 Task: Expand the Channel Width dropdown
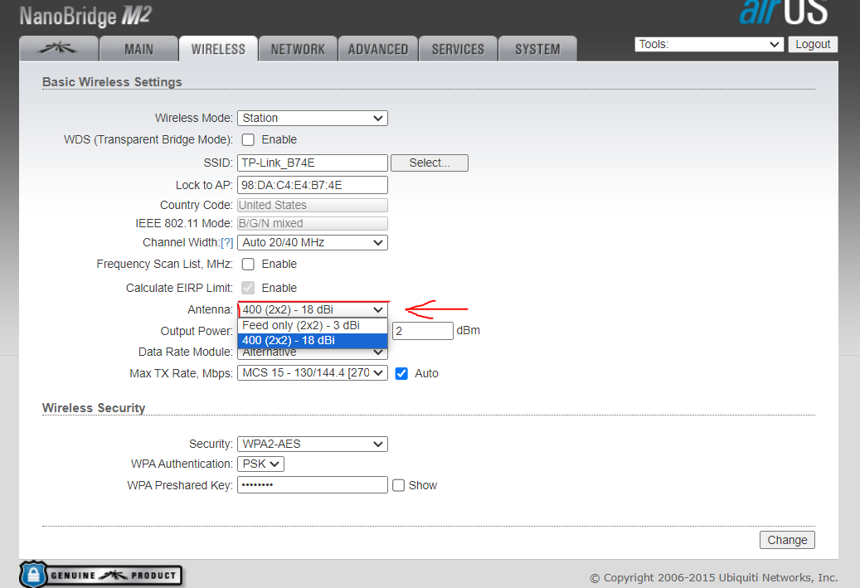313,242
